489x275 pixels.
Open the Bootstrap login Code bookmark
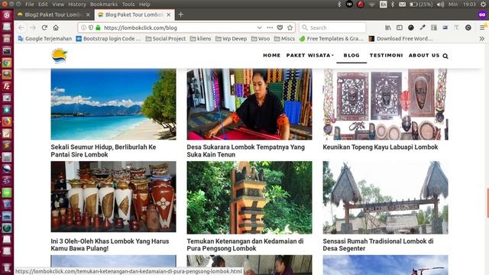pyautogui.click(x=108, y=39)
